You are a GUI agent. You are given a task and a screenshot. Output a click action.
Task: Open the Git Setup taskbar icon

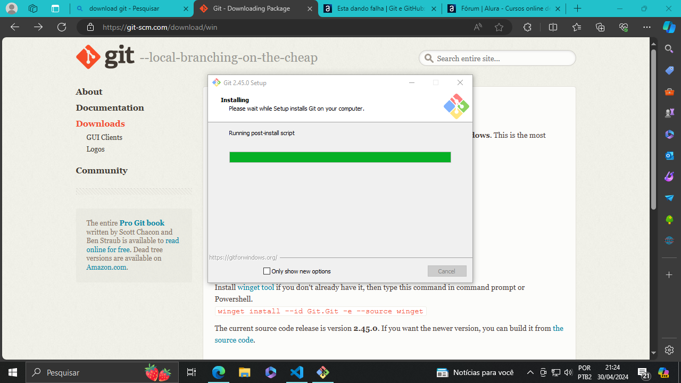[x=322, y=372]
